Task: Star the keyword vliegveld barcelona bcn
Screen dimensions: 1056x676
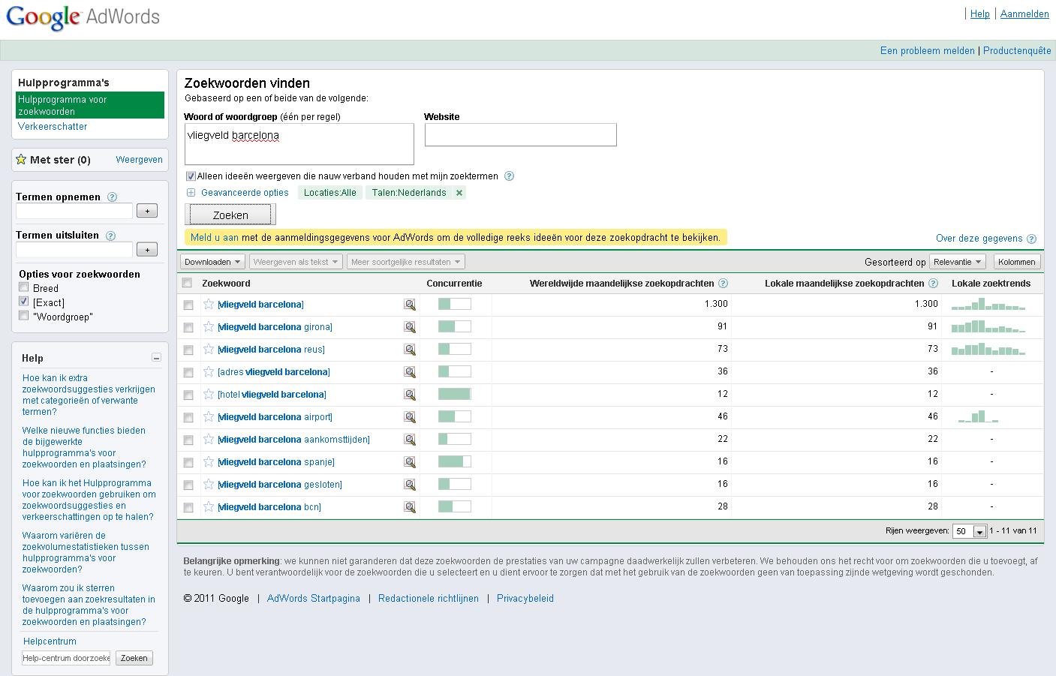Action: 209,506
